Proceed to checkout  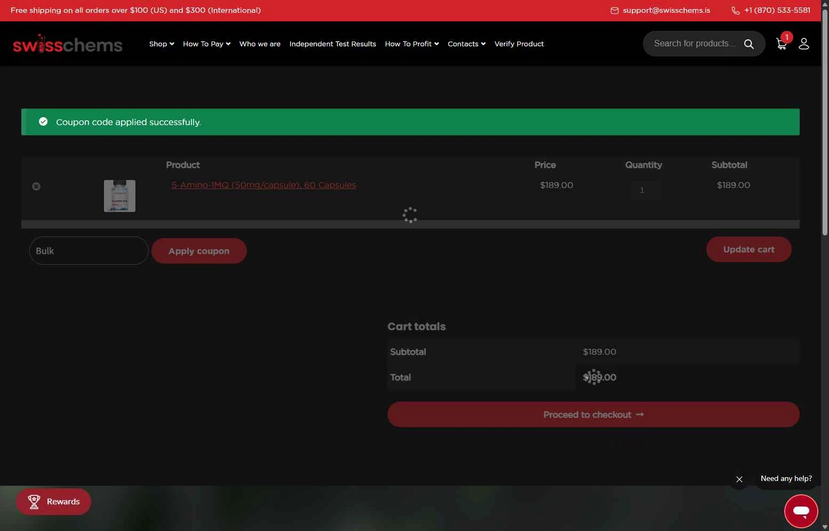[x=593, y=414]
